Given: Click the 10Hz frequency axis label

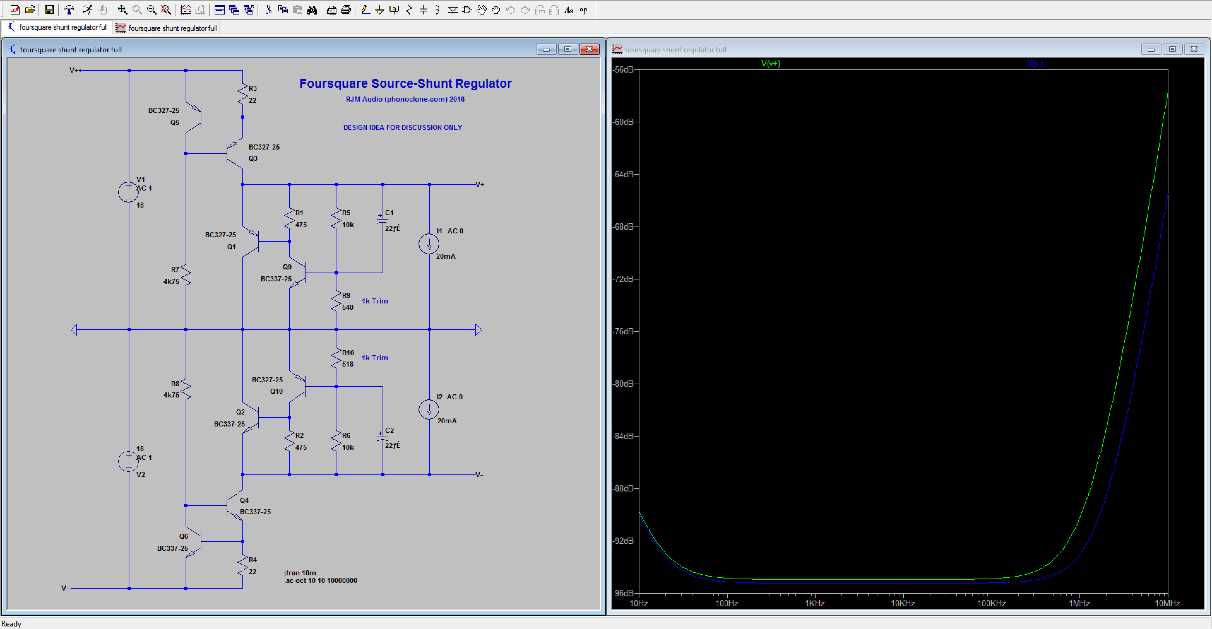Looking at the screenshot, I should coord(639,603).
